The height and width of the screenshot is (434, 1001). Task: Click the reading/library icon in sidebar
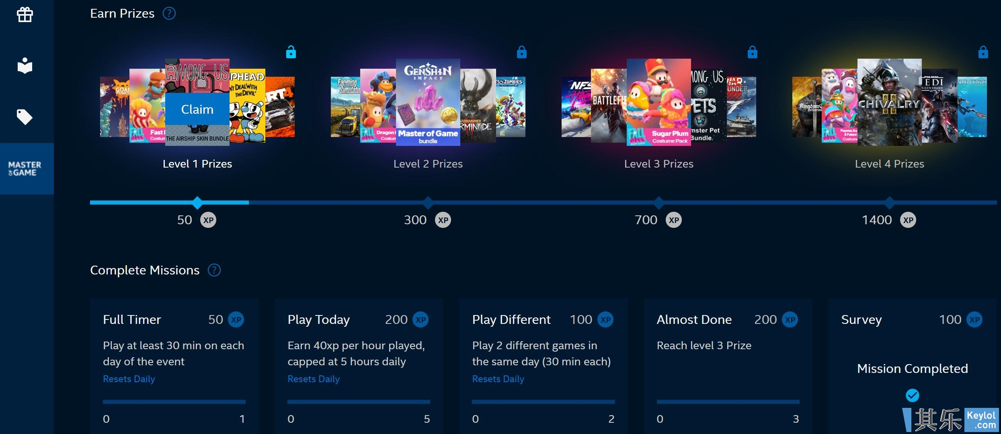(x=24, y=65)
